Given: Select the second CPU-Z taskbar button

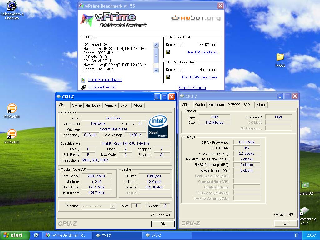Looking at the screenshot, I should point(167,235).
